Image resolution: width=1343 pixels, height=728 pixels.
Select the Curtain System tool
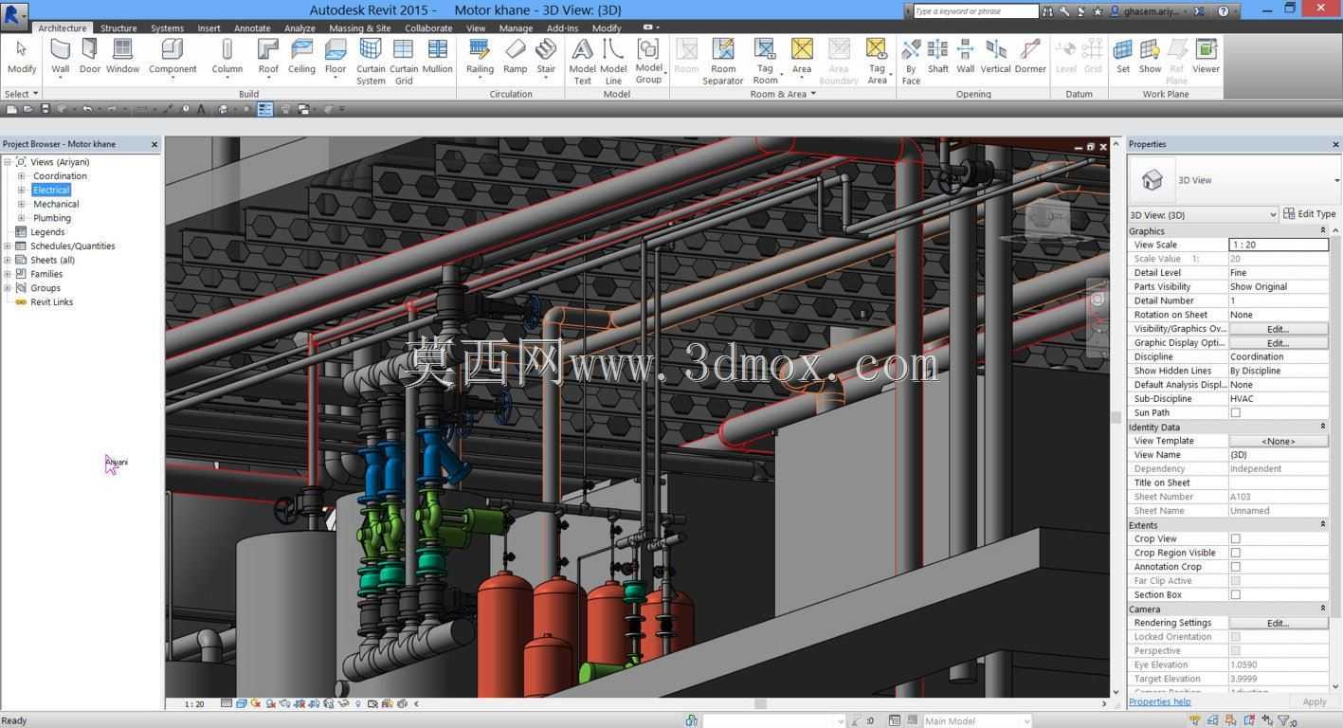coord(371,62)
